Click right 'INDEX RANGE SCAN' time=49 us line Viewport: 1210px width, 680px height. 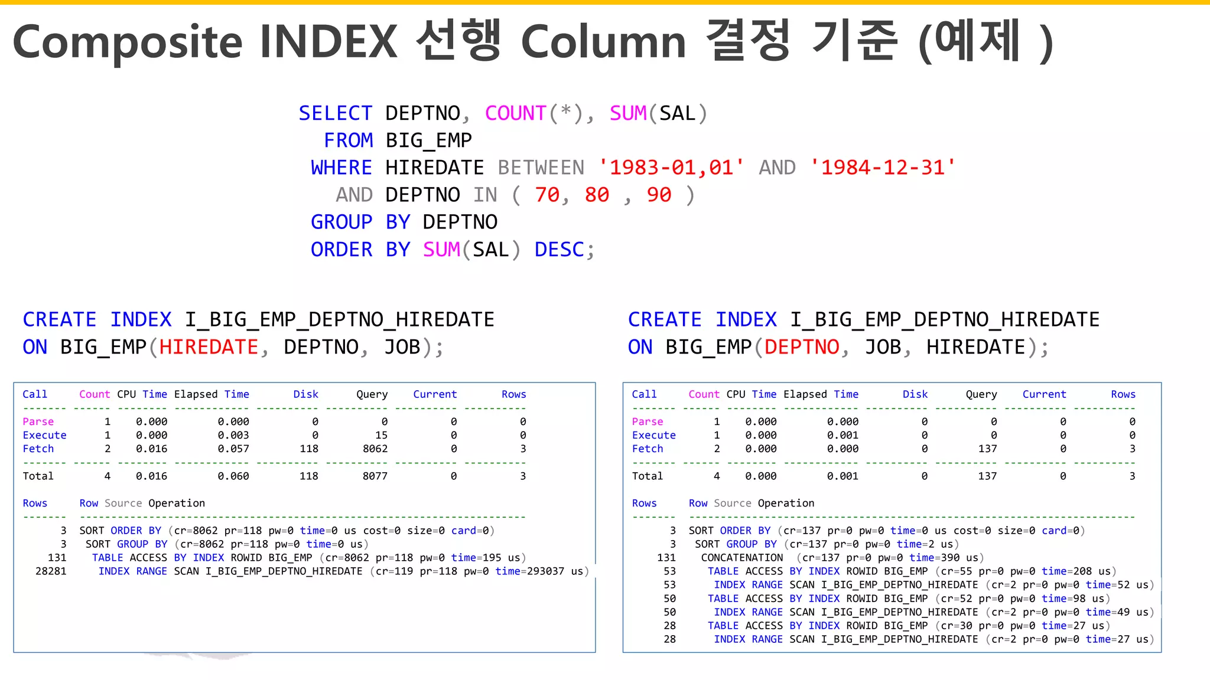pos(934,612)
